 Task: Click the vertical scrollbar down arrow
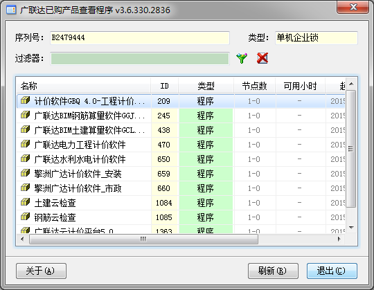click(351, 228)
